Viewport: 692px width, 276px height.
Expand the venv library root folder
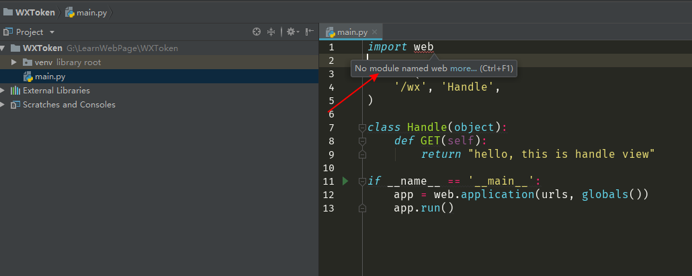pos(13,62)
